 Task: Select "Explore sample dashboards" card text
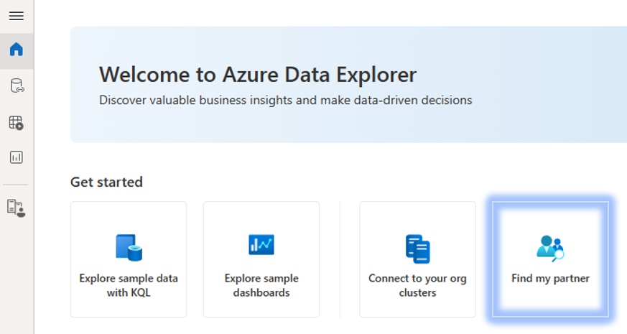[x=261, y=285]
